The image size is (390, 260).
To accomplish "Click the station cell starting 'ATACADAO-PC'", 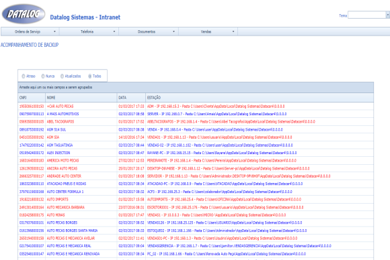I will click(260, 184).
